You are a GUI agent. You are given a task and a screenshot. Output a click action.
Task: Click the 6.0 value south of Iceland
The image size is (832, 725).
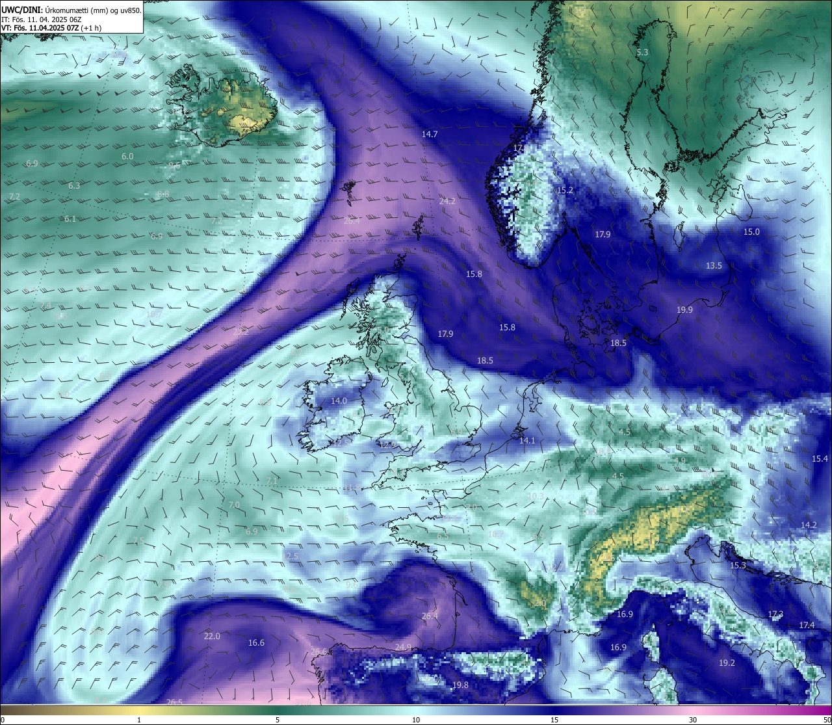(127, 156)
